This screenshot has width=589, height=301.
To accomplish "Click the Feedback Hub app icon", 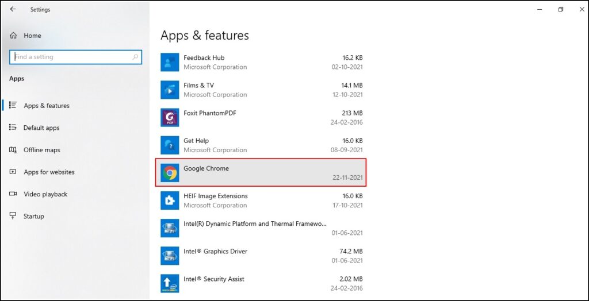I will coord(170,62).
